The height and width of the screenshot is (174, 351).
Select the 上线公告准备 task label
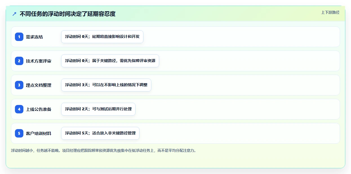39,109
